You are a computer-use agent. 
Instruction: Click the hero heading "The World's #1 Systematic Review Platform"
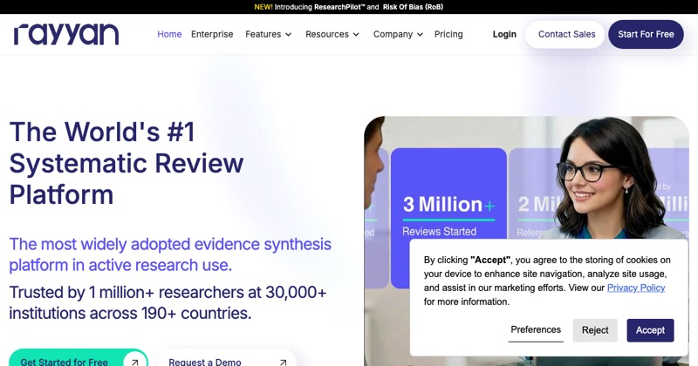tap(127, 163)
